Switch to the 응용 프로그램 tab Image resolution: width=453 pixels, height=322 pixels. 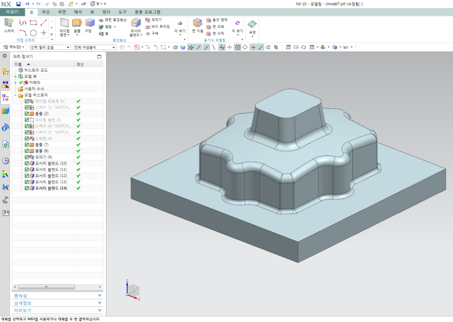click(148, 12)
